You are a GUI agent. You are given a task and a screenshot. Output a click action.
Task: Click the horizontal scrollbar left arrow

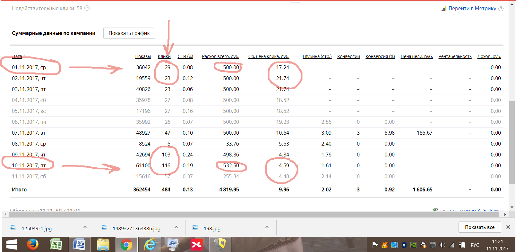[x=5, y=214]
